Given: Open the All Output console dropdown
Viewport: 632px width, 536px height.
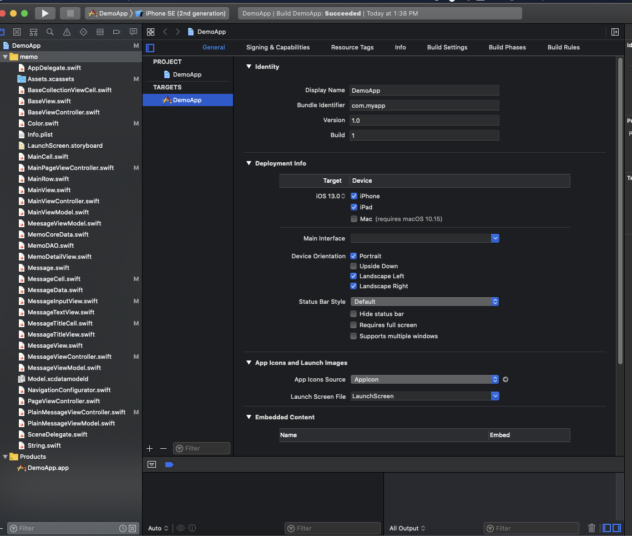Looking at the screenshot, I should [x=407, y=528].
